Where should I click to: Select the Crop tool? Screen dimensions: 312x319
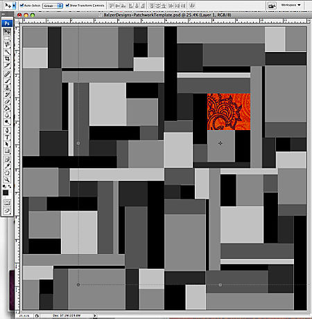7,59
